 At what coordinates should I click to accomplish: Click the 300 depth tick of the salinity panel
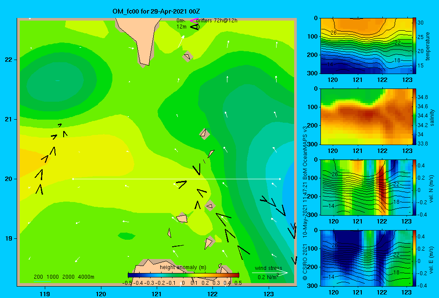[x=312, y=144]
